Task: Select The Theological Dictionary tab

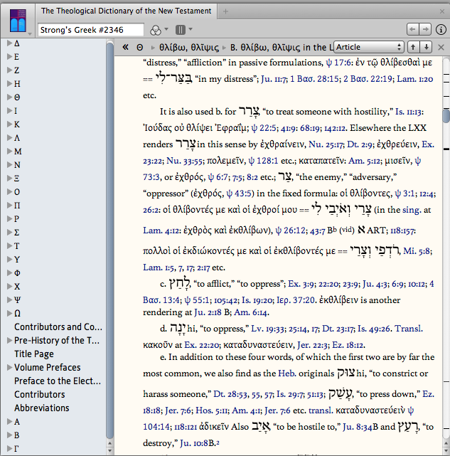Action: [x=126, y=11]
